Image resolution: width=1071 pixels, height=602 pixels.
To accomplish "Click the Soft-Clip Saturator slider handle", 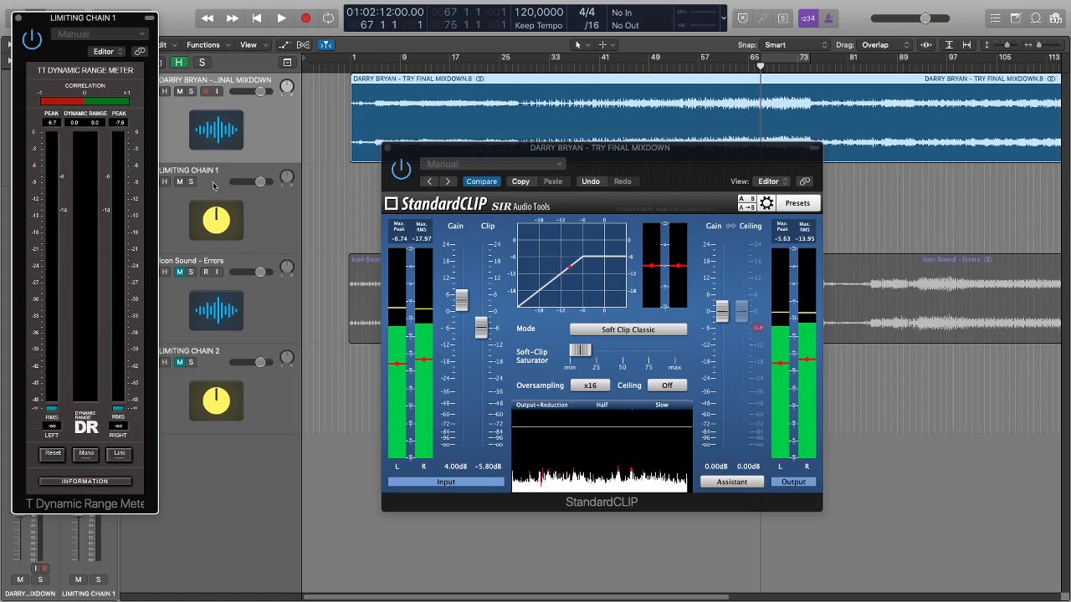I will (x=580, y=351).
